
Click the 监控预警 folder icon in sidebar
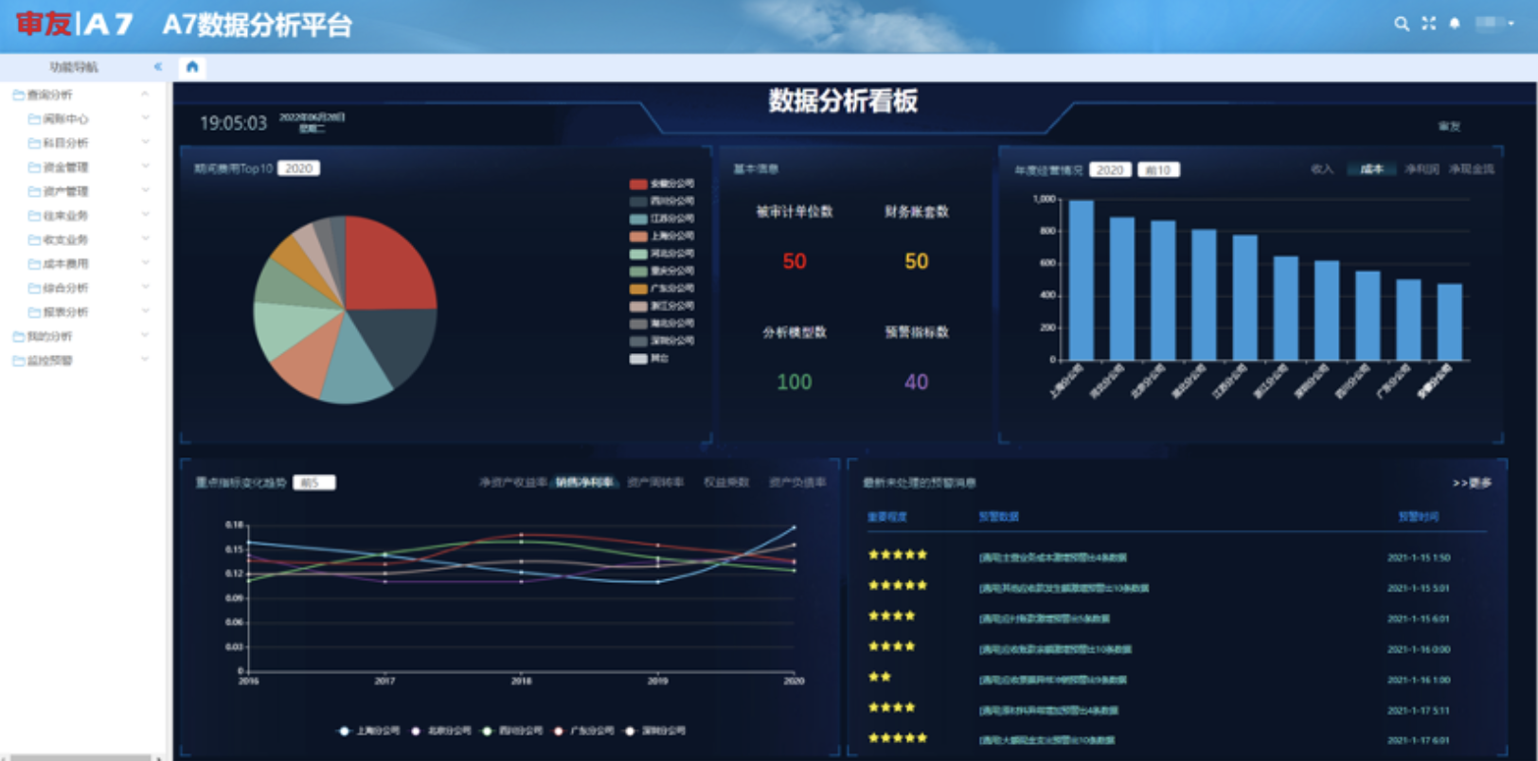18,361
